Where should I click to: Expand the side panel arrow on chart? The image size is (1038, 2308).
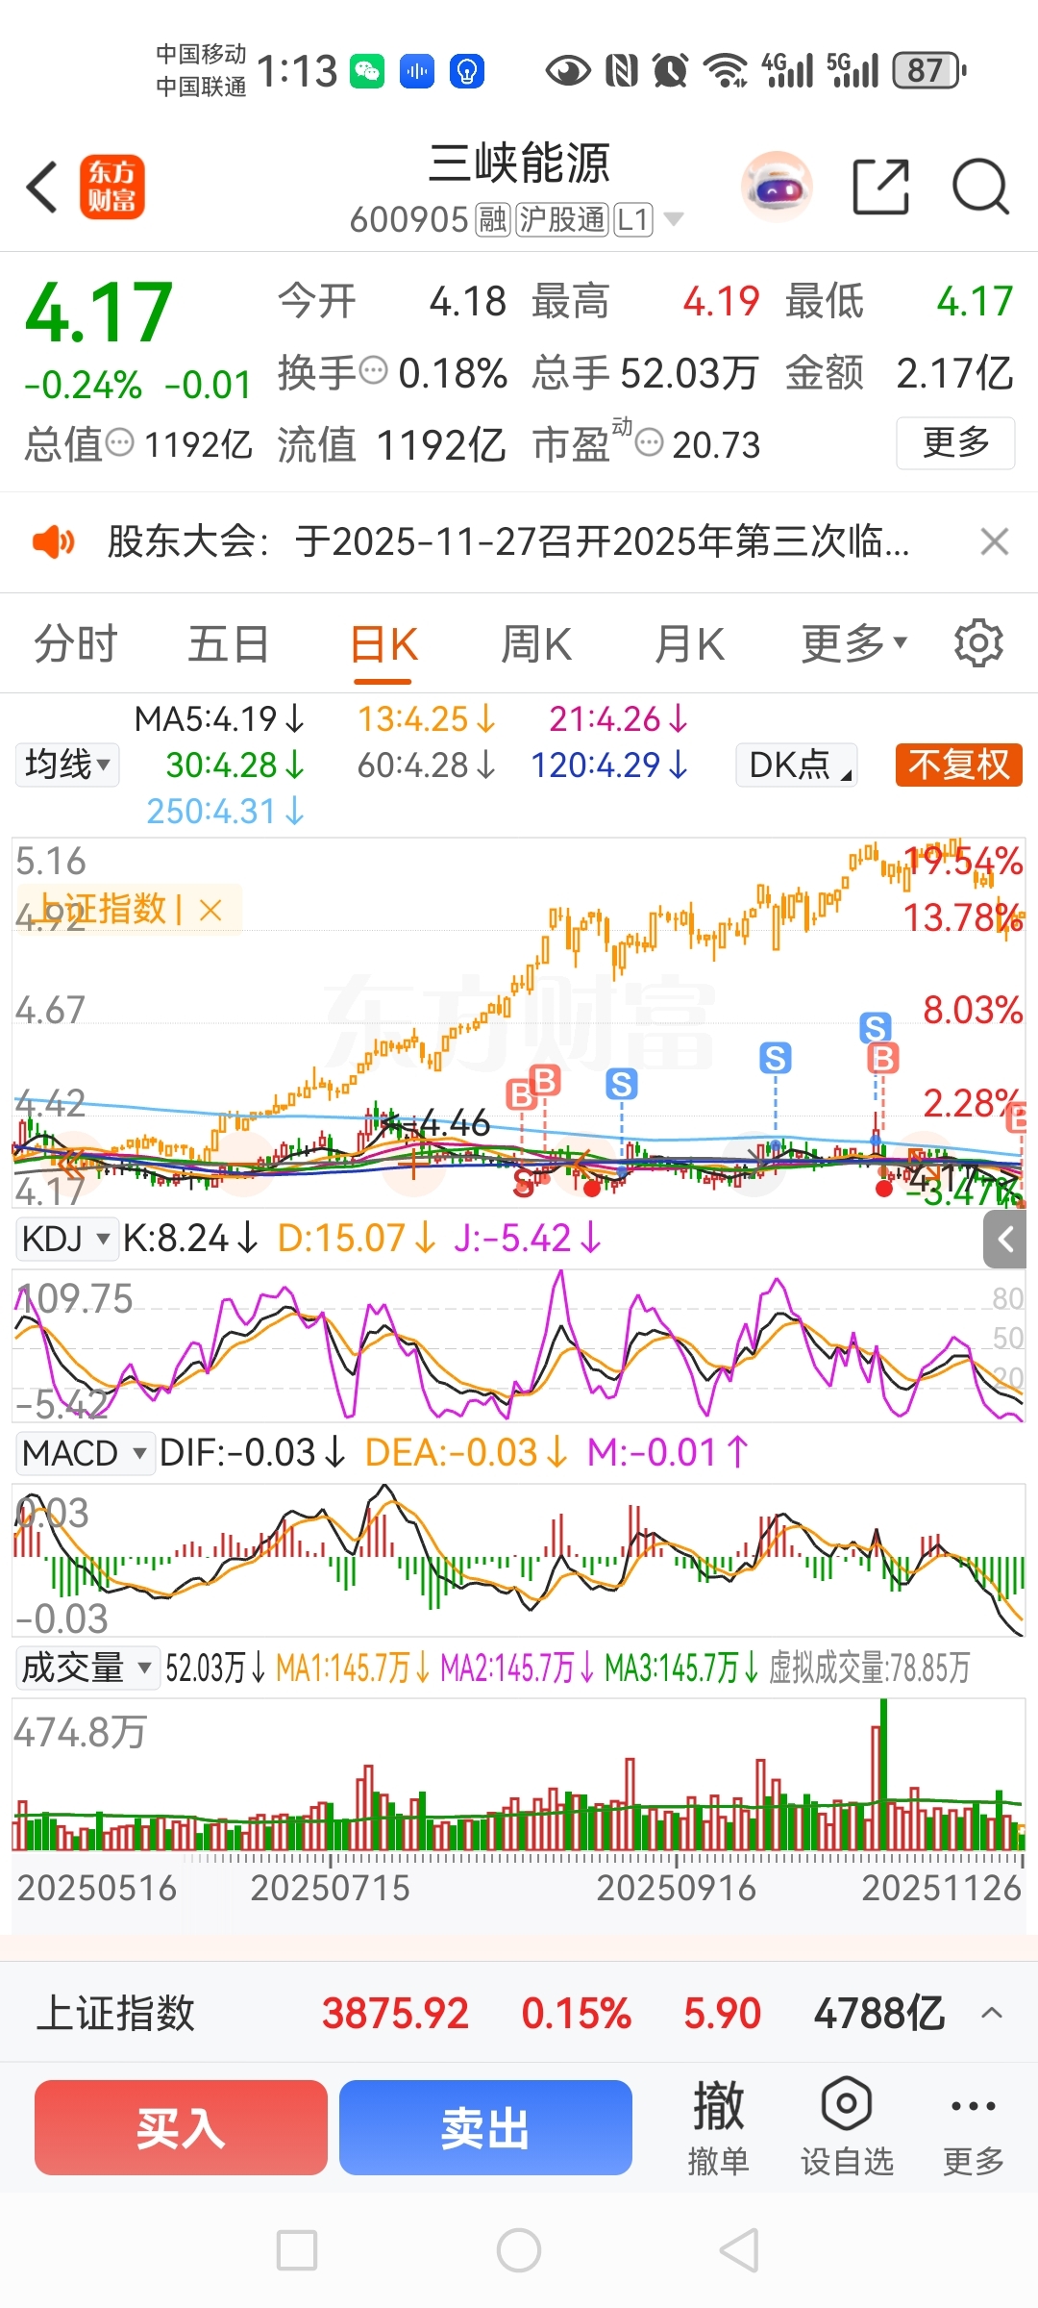tap(1004, 1239)
